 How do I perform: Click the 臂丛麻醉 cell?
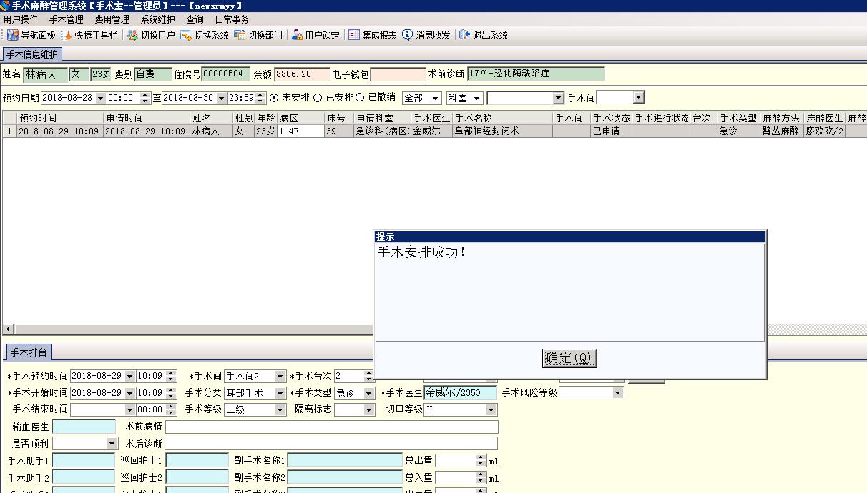(781, 131)
